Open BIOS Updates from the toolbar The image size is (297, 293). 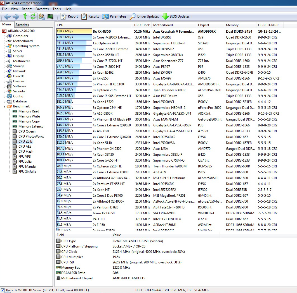tap(176, 16)
